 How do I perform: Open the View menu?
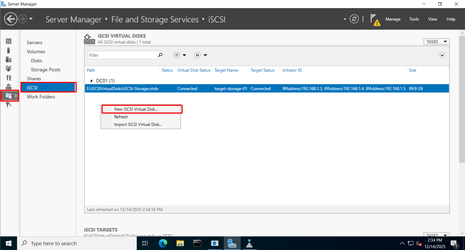pos(432,19)
